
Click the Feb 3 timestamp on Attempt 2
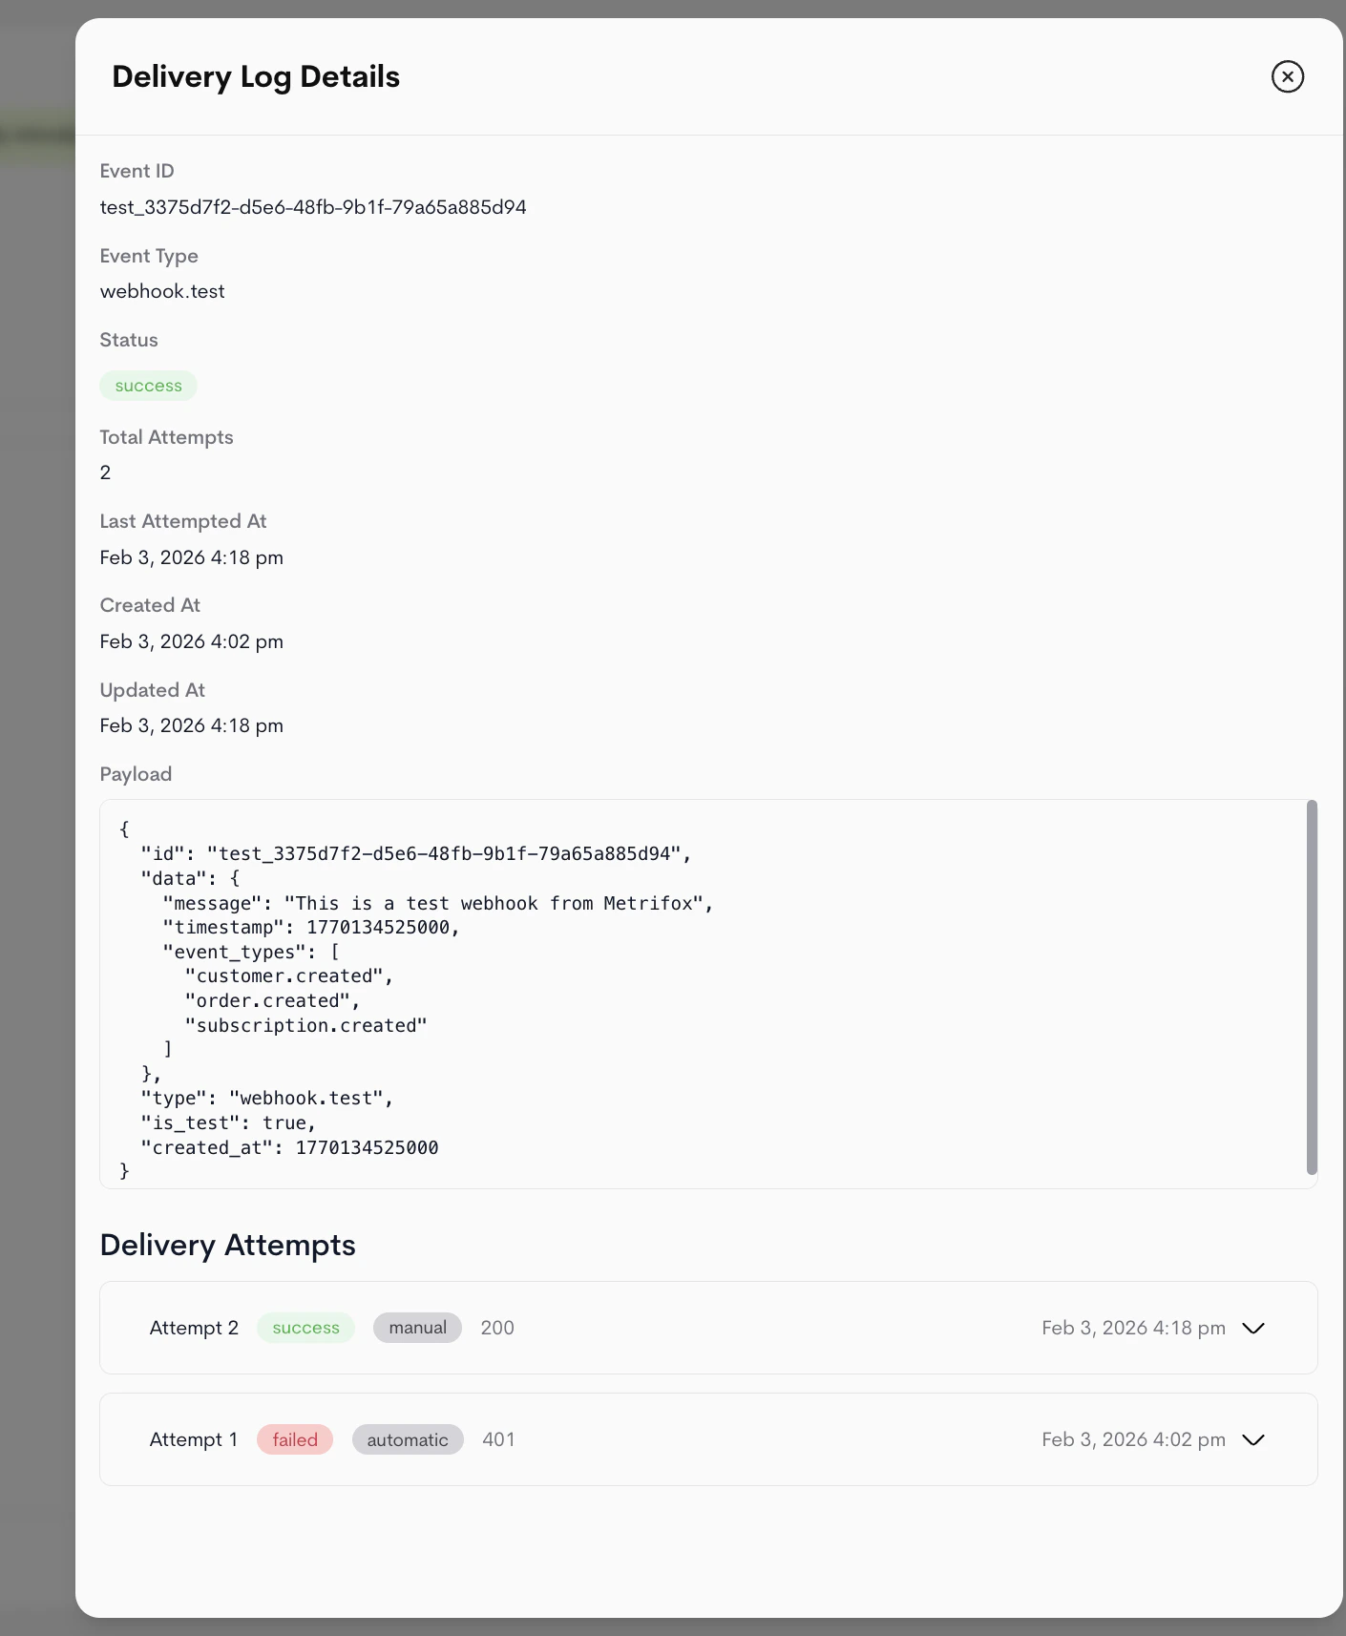pyautogui.click(x=1133, y=1328)
